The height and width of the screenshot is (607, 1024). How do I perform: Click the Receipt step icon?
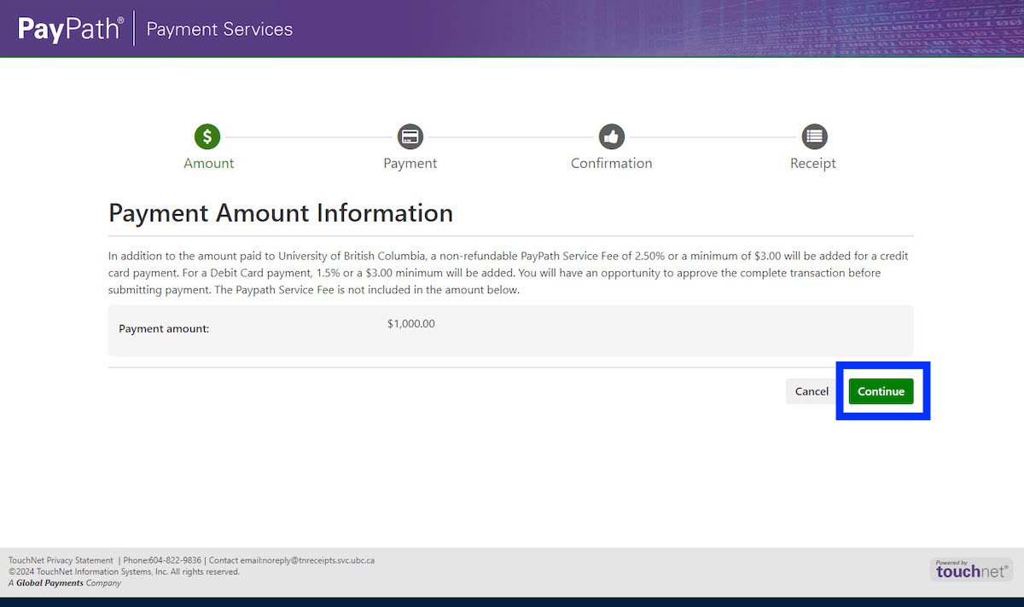pos(812,136)
